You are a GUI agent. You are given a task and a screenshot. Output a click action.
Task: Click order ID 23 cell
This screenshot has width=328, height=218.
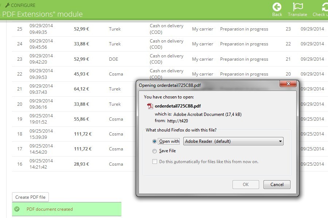point(20,59)
